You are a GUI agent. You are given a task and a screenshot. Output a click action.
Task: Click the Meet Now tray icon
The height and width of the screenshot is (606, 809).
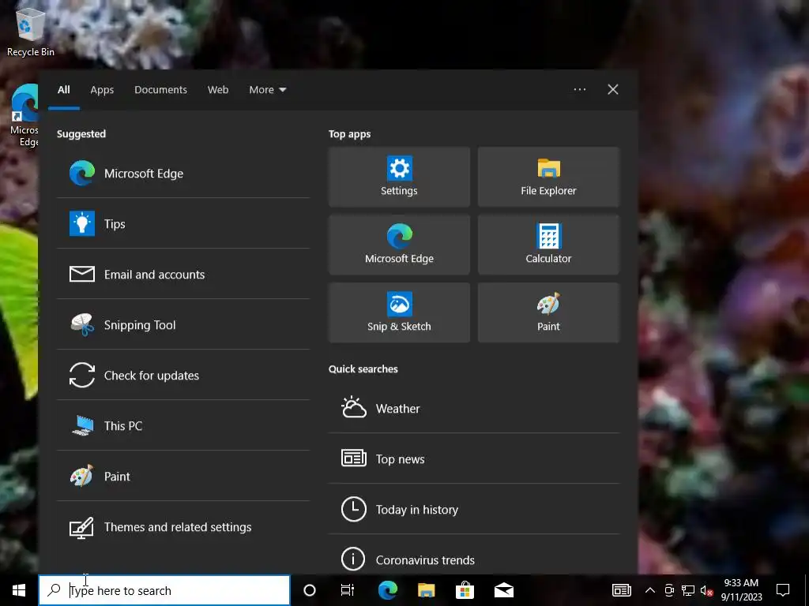click(669, 590)
